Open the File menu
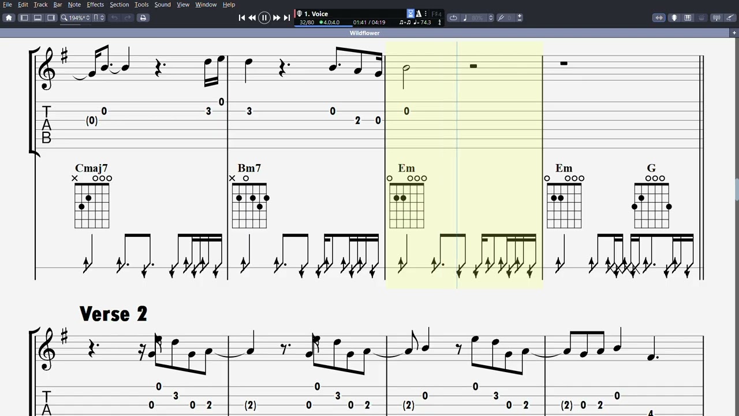This screenshot has width=739, height=416. click(x=8, y=5)
